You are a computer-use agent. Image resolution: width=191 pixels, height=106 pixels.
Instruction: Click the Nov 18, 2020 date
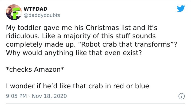point(49,96)
